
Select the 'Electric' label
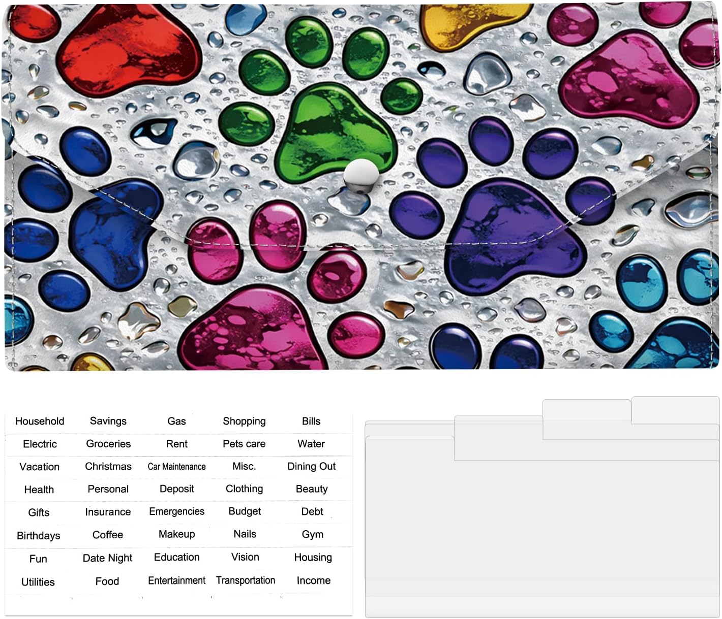(40, 444)
